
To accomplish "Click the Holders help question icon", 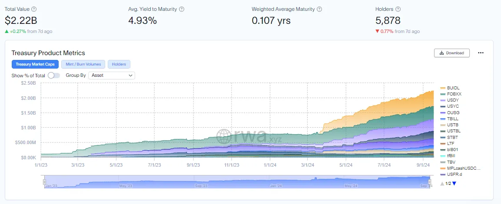I will point(398,9).
